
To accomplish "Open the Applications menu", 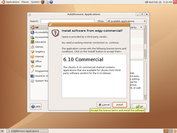I will (13, 2).
